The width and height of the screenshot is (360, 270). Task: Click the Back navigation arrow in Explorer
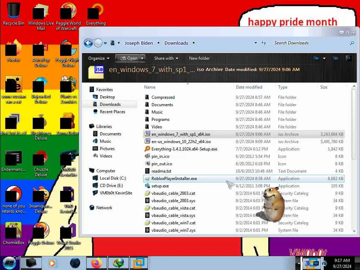click(88, 43)
